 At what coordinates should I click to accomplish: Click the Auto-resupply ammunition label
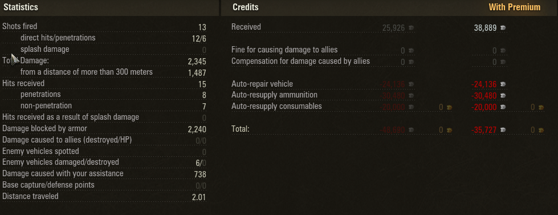(x=274, y=95)
